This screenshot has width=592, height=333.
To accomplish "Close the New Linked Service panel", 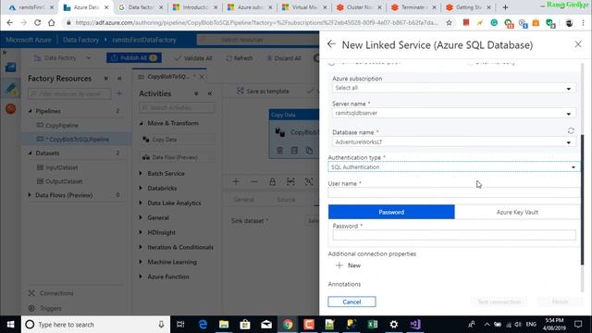I will [x=578, y=44].
